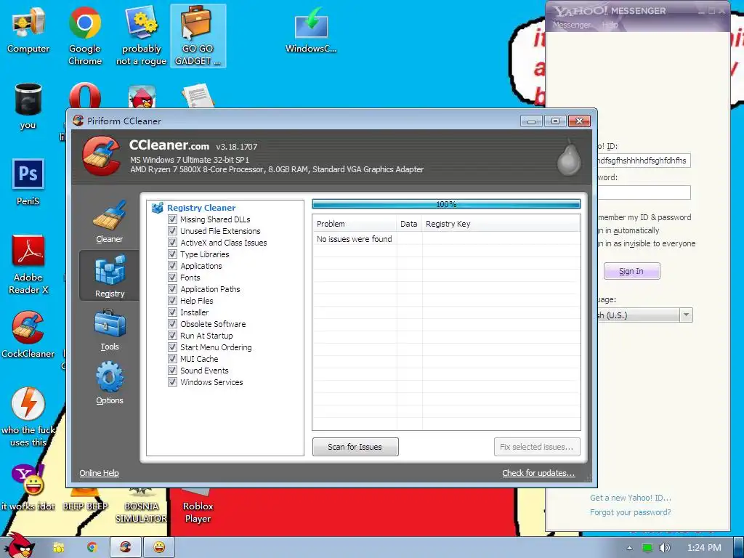Toggle the Help Files checkbox

click(173, 300)
